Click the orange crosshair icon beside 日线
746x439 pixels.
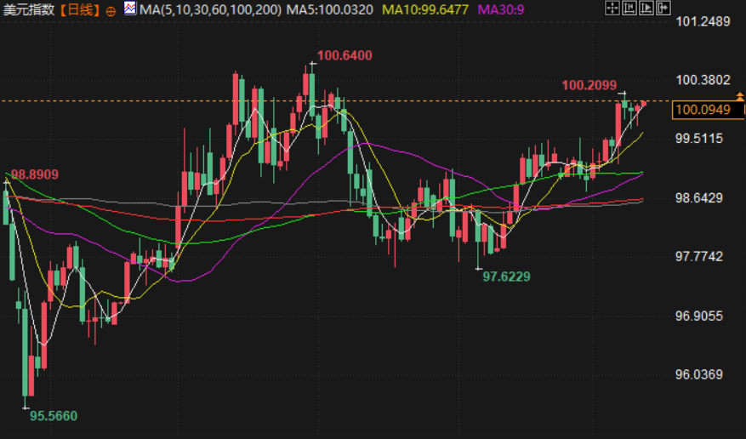pyautogui.click(x=111, y=11)
